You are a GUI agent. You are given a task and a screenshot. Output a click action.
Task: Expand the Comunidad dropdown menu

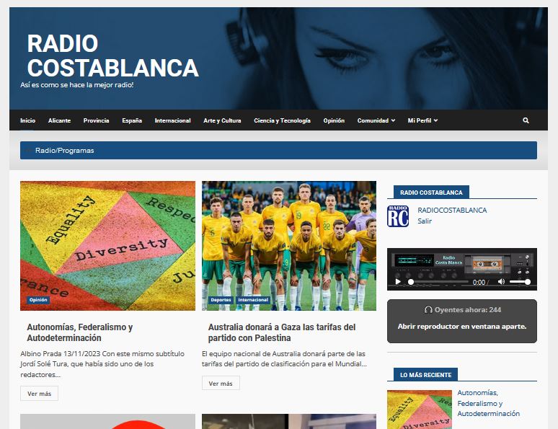point(376,120)
